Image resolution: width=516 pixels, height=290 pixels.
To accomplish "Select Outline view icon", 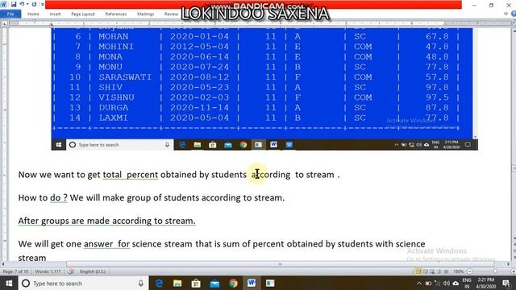I will pos(439,271).
